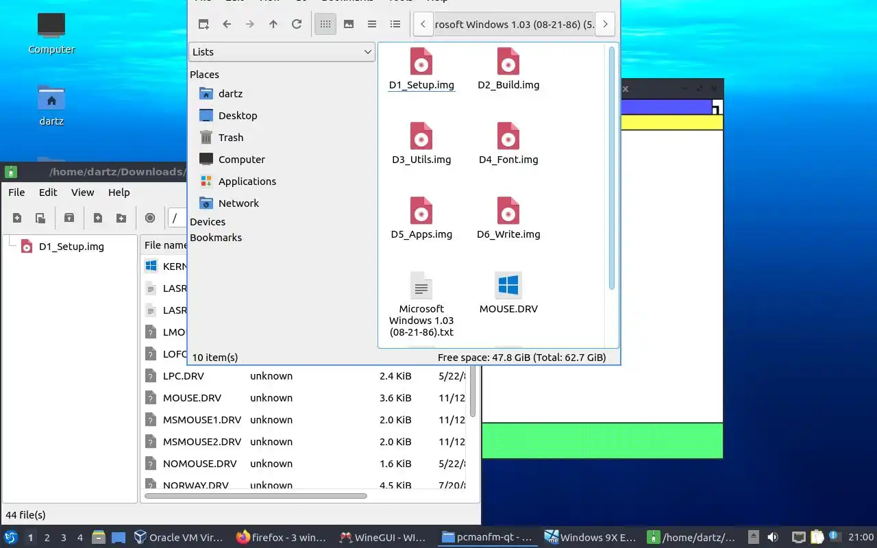Open Edit menu in archive manager
Image resolution: width=877 pixels, height=548 pixels.
48,192
